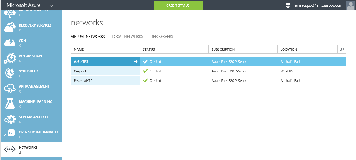Switch to DNS Servers tab
This screenshot has height=160, width=356.
pyautogui.click(x=162, y=36)
